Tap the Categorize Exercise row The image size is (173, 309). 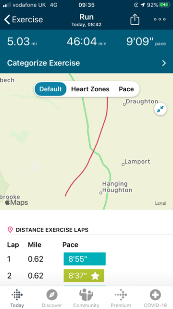86,63
